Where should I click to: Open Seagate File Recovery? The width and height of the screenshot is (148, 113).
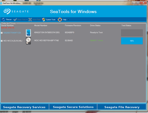(x=122, y=107)
